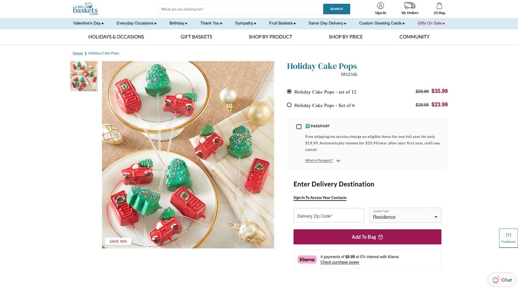Open the Feedback side tab
The image size is (518, 291).
[508, 238]
